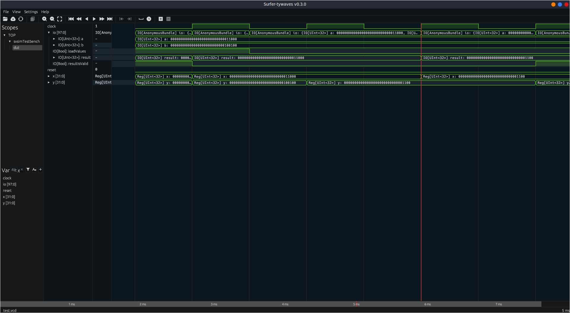The image size is (570, 313).
Task: Click the orange window control button
Action: 553,4
